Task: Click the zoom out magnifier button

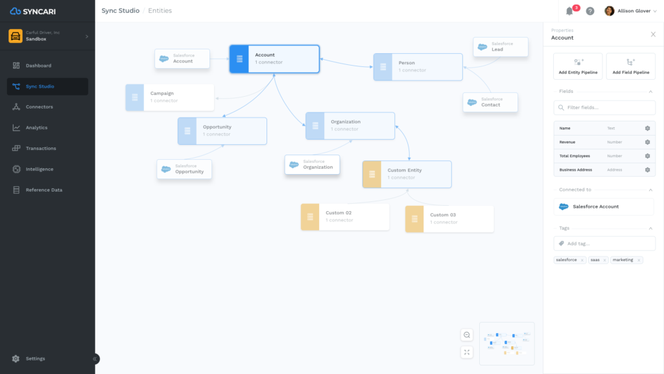Action: pos(467,335)
